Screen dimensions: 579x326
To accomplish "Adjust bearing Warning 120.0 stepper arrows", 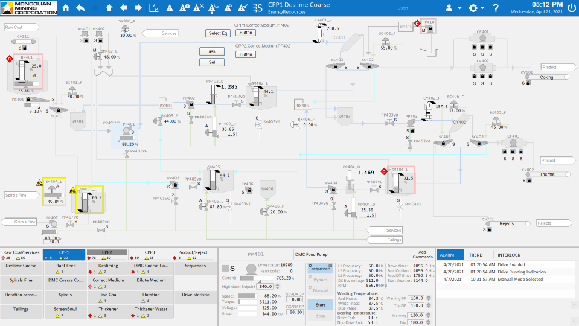I will (x=429, y=315).
